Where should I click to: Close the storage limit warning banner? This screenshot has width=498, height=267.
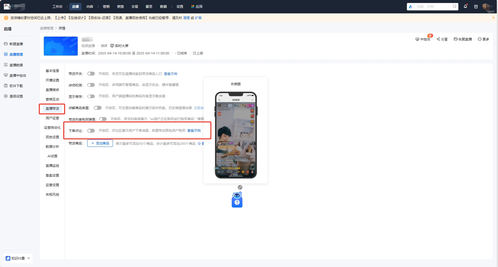pos(493,18)
